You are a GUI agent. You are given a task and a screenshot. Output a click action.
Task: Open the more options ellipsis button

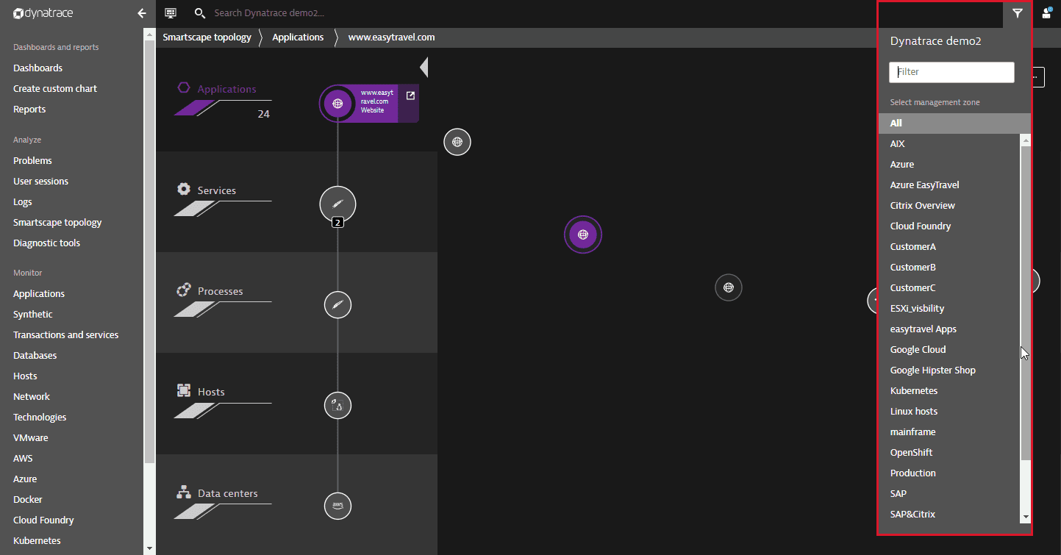click(x=1037, y=76)
